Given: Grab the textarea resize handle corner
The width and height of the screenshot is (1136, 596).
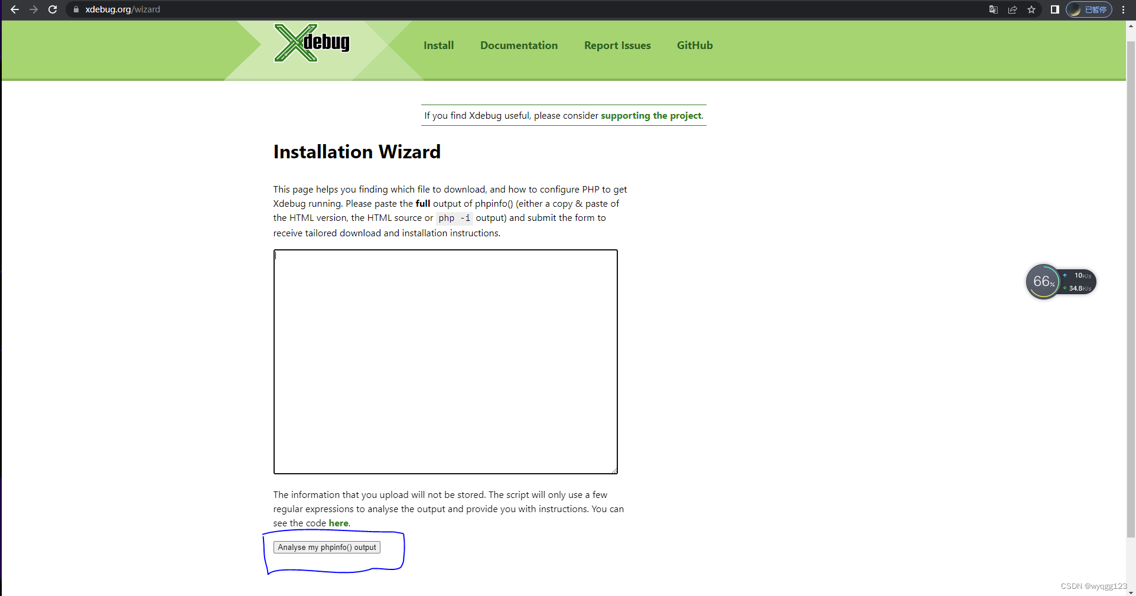Looking at the screenshot, I should point(614,471).
